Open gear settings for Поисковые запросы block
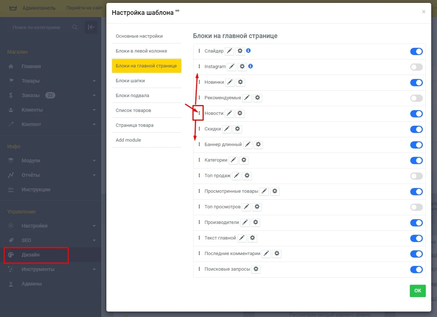The image size is (437, 317). coord(256,269)
